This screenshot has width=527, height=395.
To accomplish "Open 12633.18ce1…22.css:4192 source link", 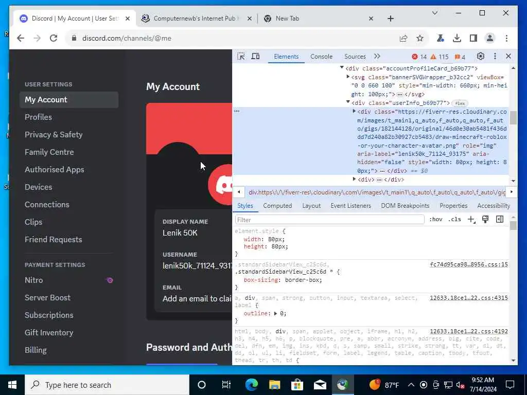I will point(468,331).
